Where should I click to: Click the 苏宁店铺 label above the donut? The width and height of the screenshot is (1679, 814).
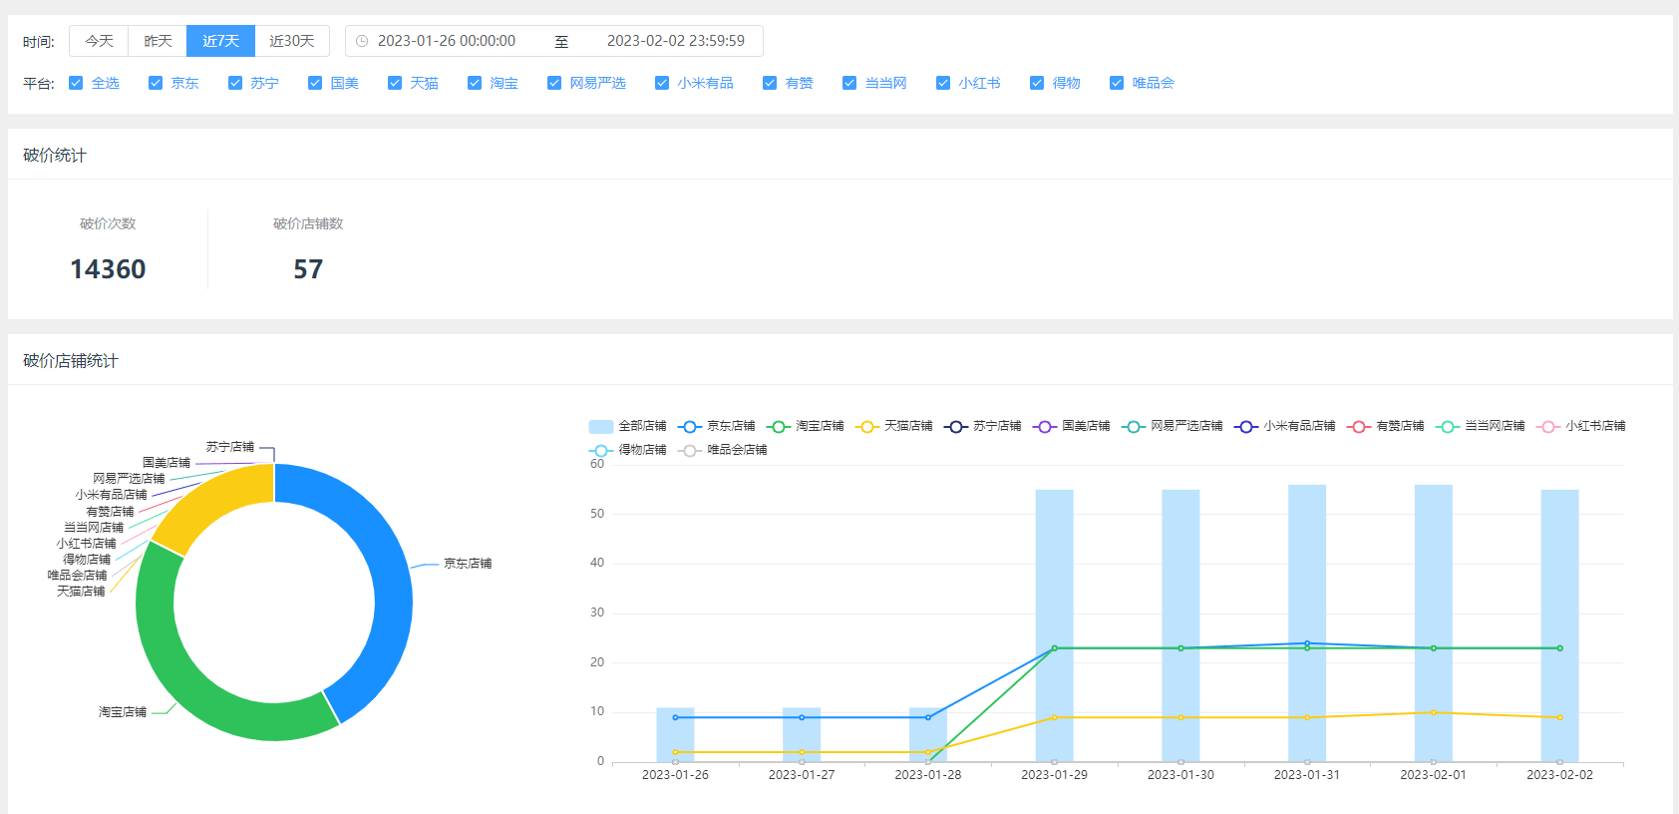click(230, 447)
